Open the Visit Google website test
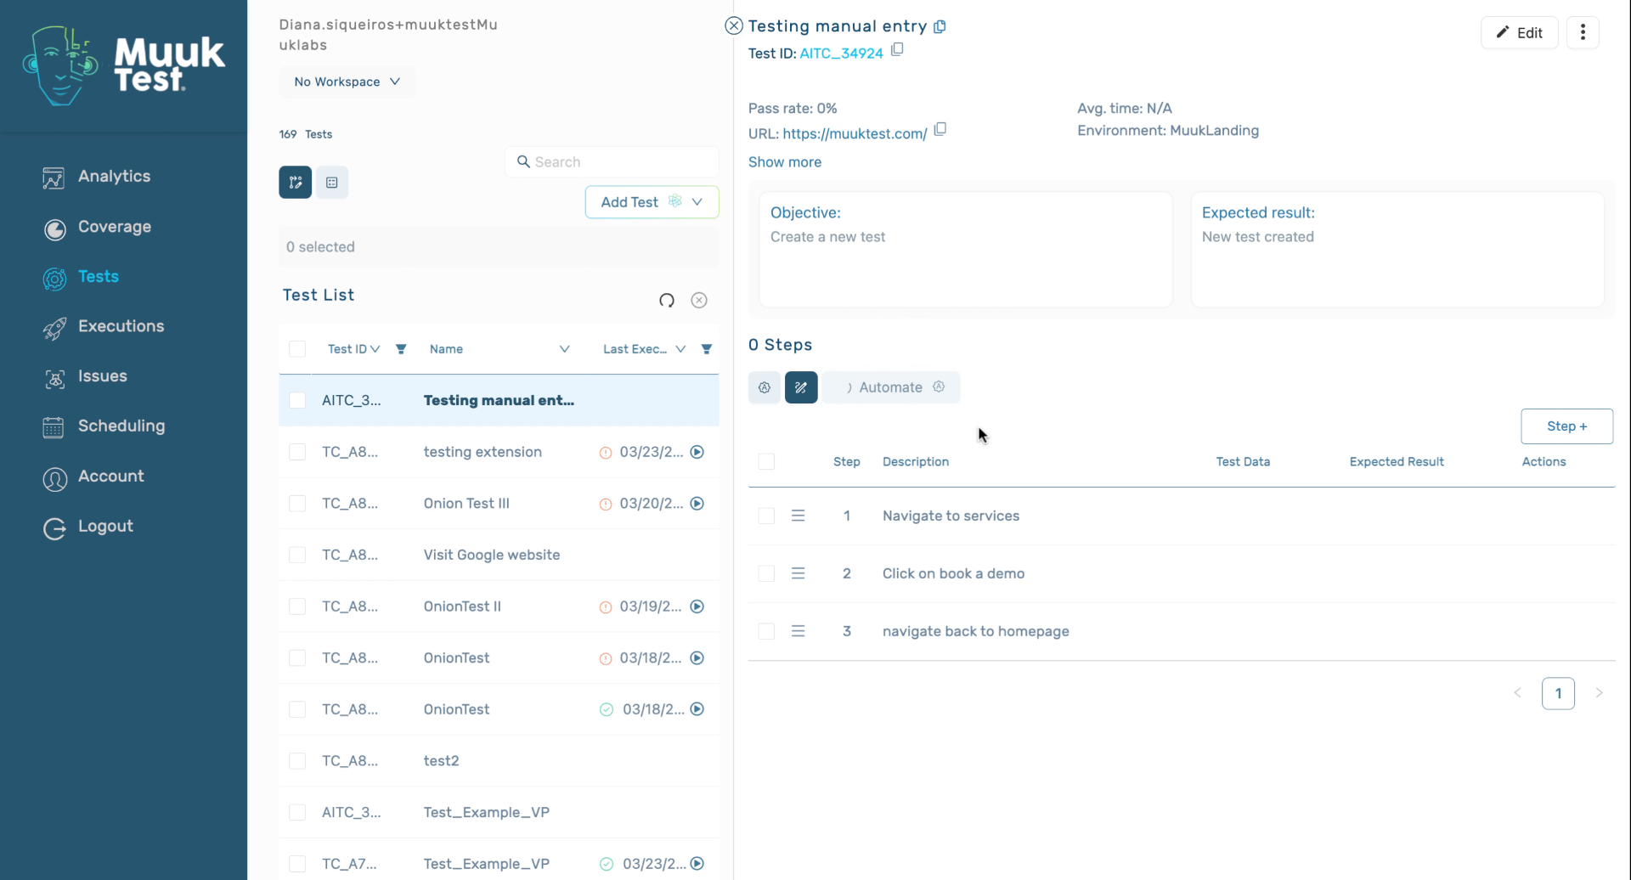The width and height of the screenshot is (1631, 880). click(492, 556)
